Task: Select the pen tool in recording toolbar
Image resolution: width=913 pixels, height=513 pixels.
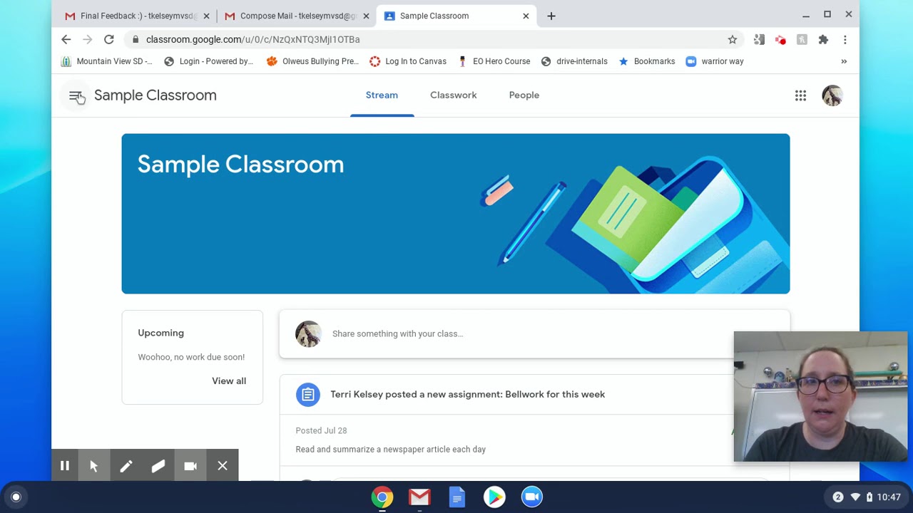Action: tap(126, 466)
